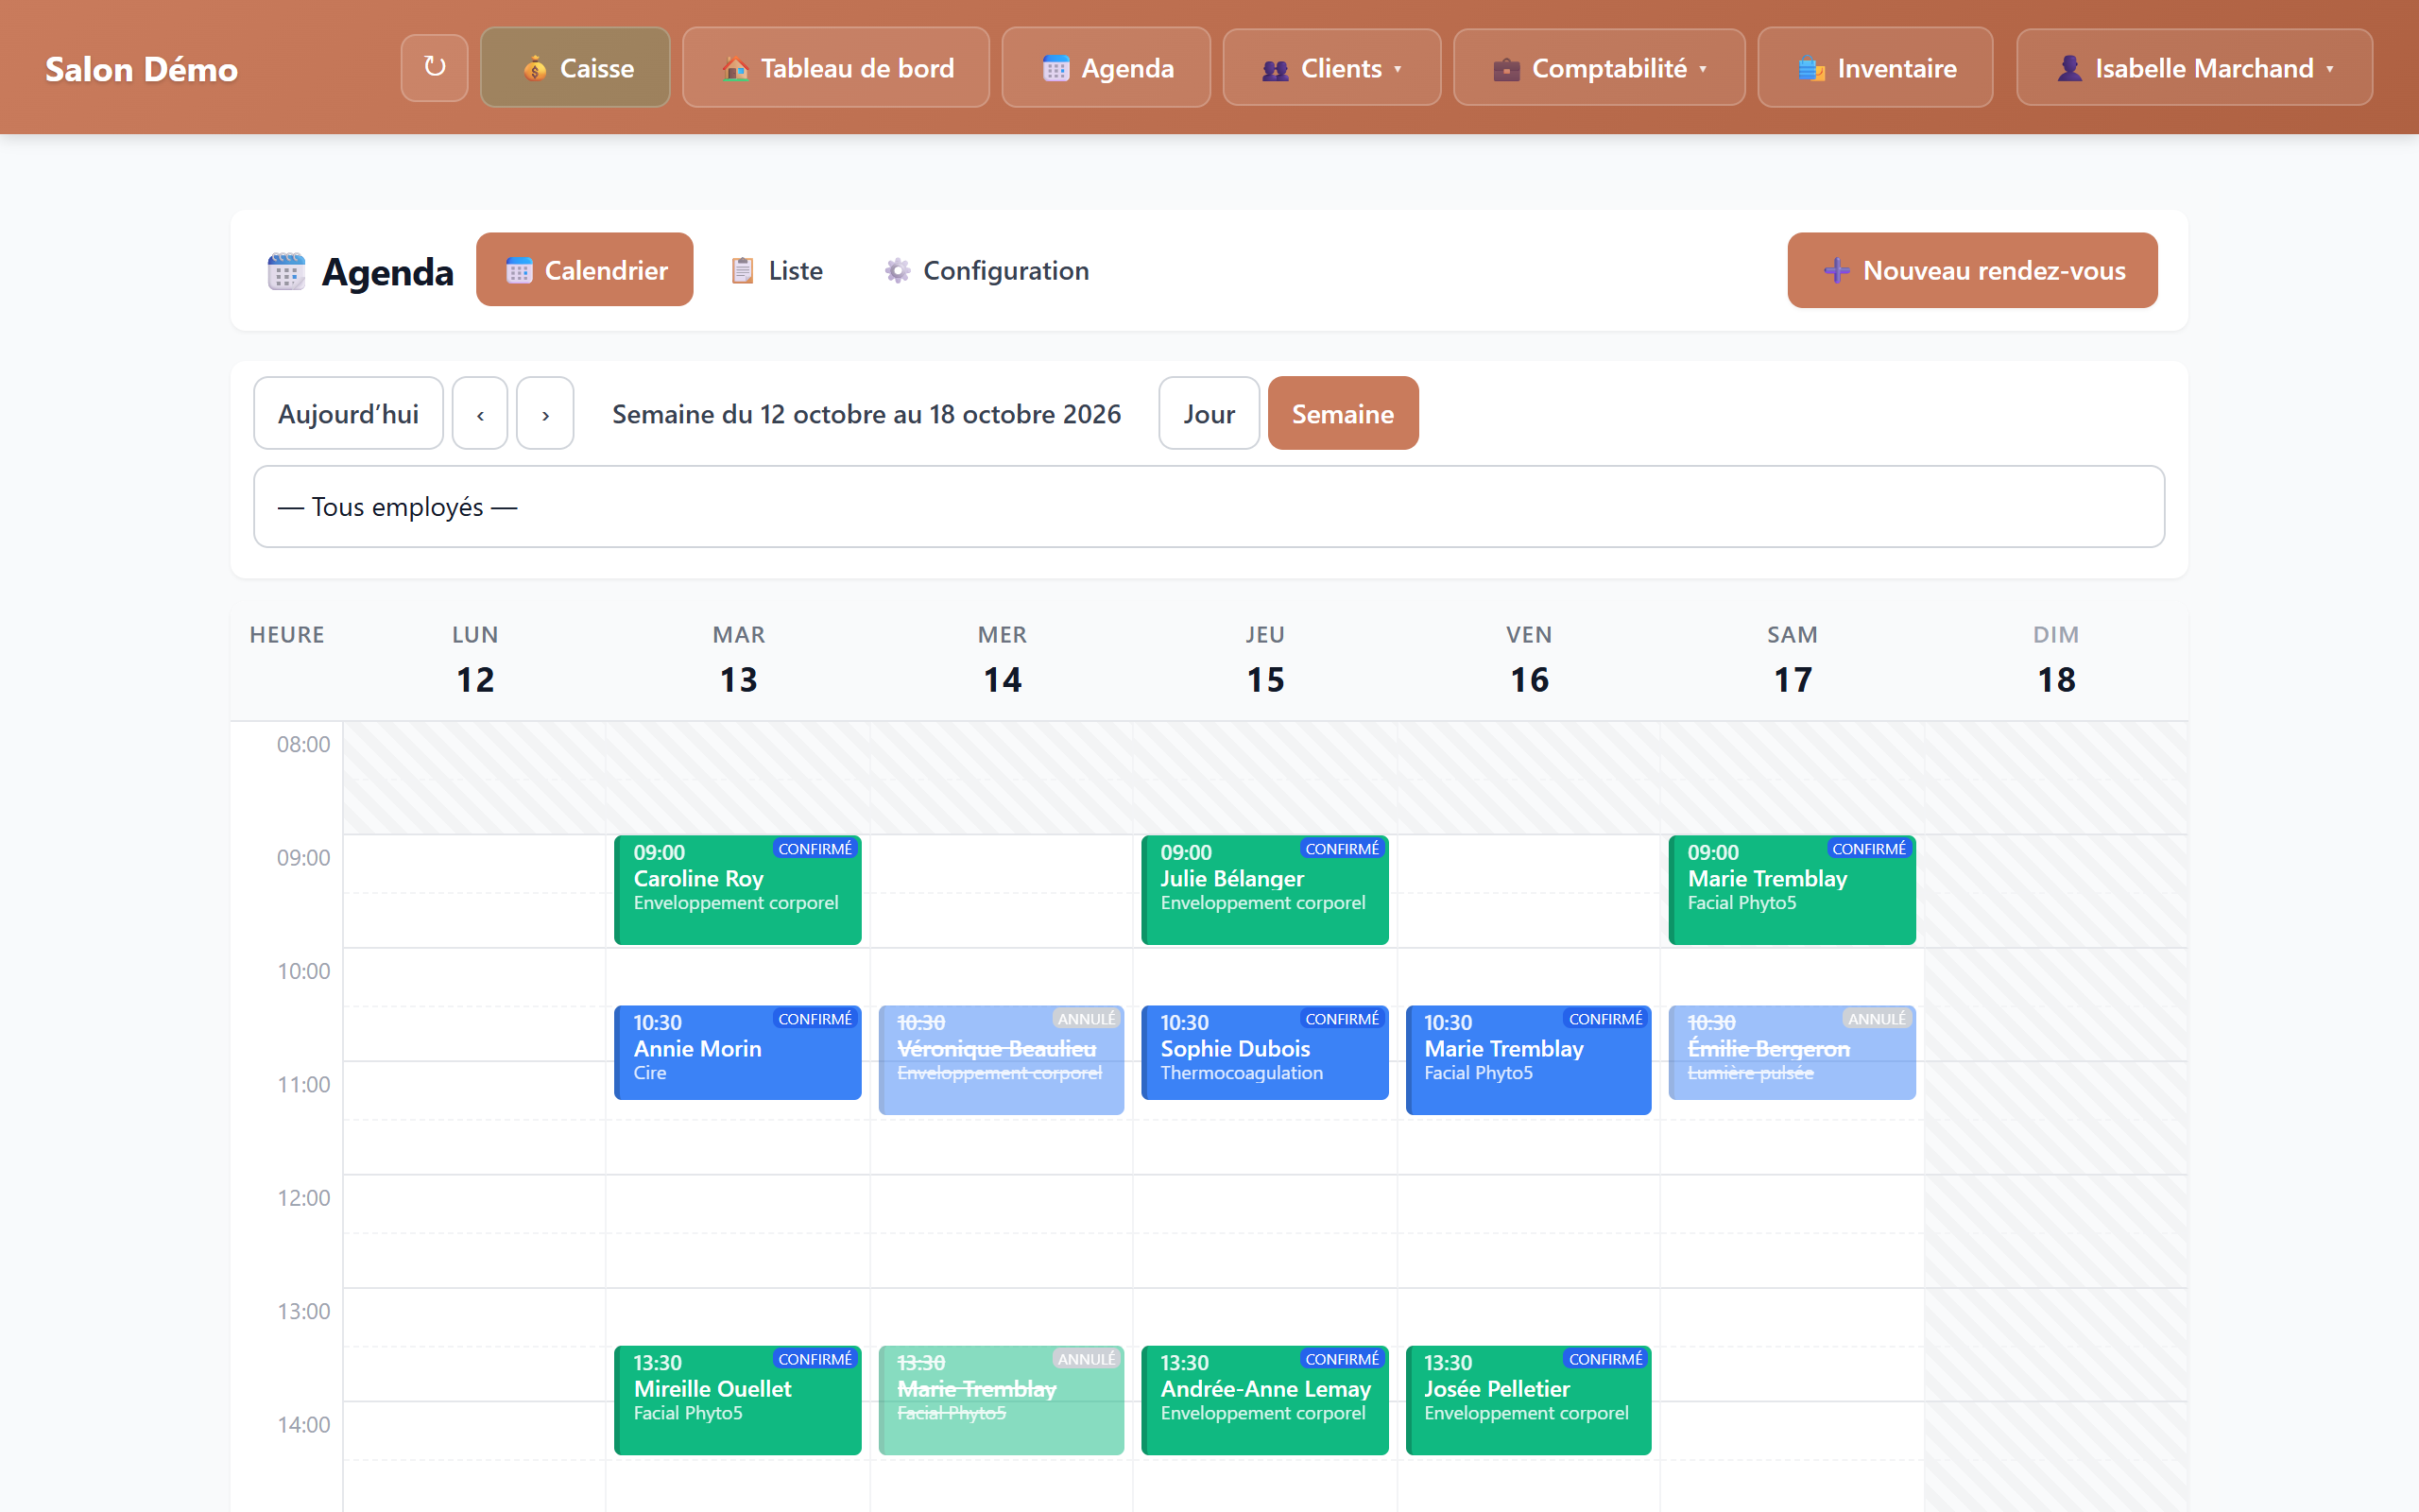Open cancelled Émilie Bergeron appointment

(x=1793, y=1052)
